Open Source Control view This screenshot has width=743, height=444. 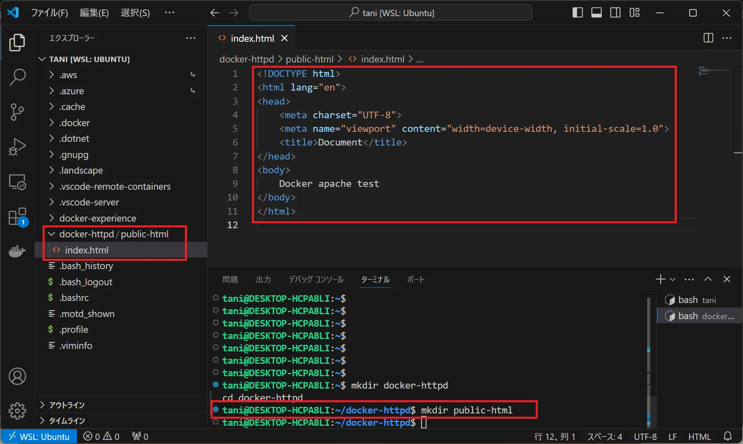pyautogui.click(x=17, y=112)
